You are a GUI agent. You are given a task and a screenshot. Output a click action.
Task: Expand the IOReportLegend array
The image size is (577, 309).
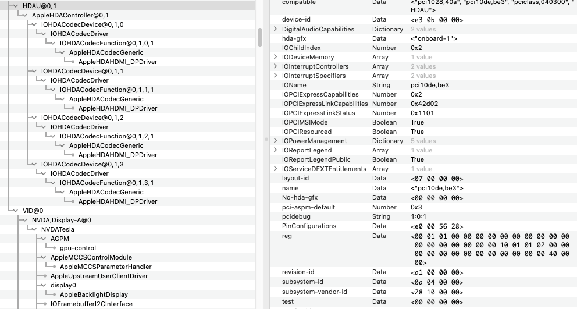(275, 150)
